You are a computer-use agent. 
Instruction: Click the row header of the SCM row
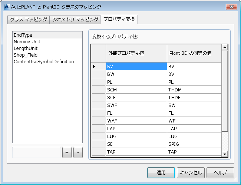click(x=99, y=90)
